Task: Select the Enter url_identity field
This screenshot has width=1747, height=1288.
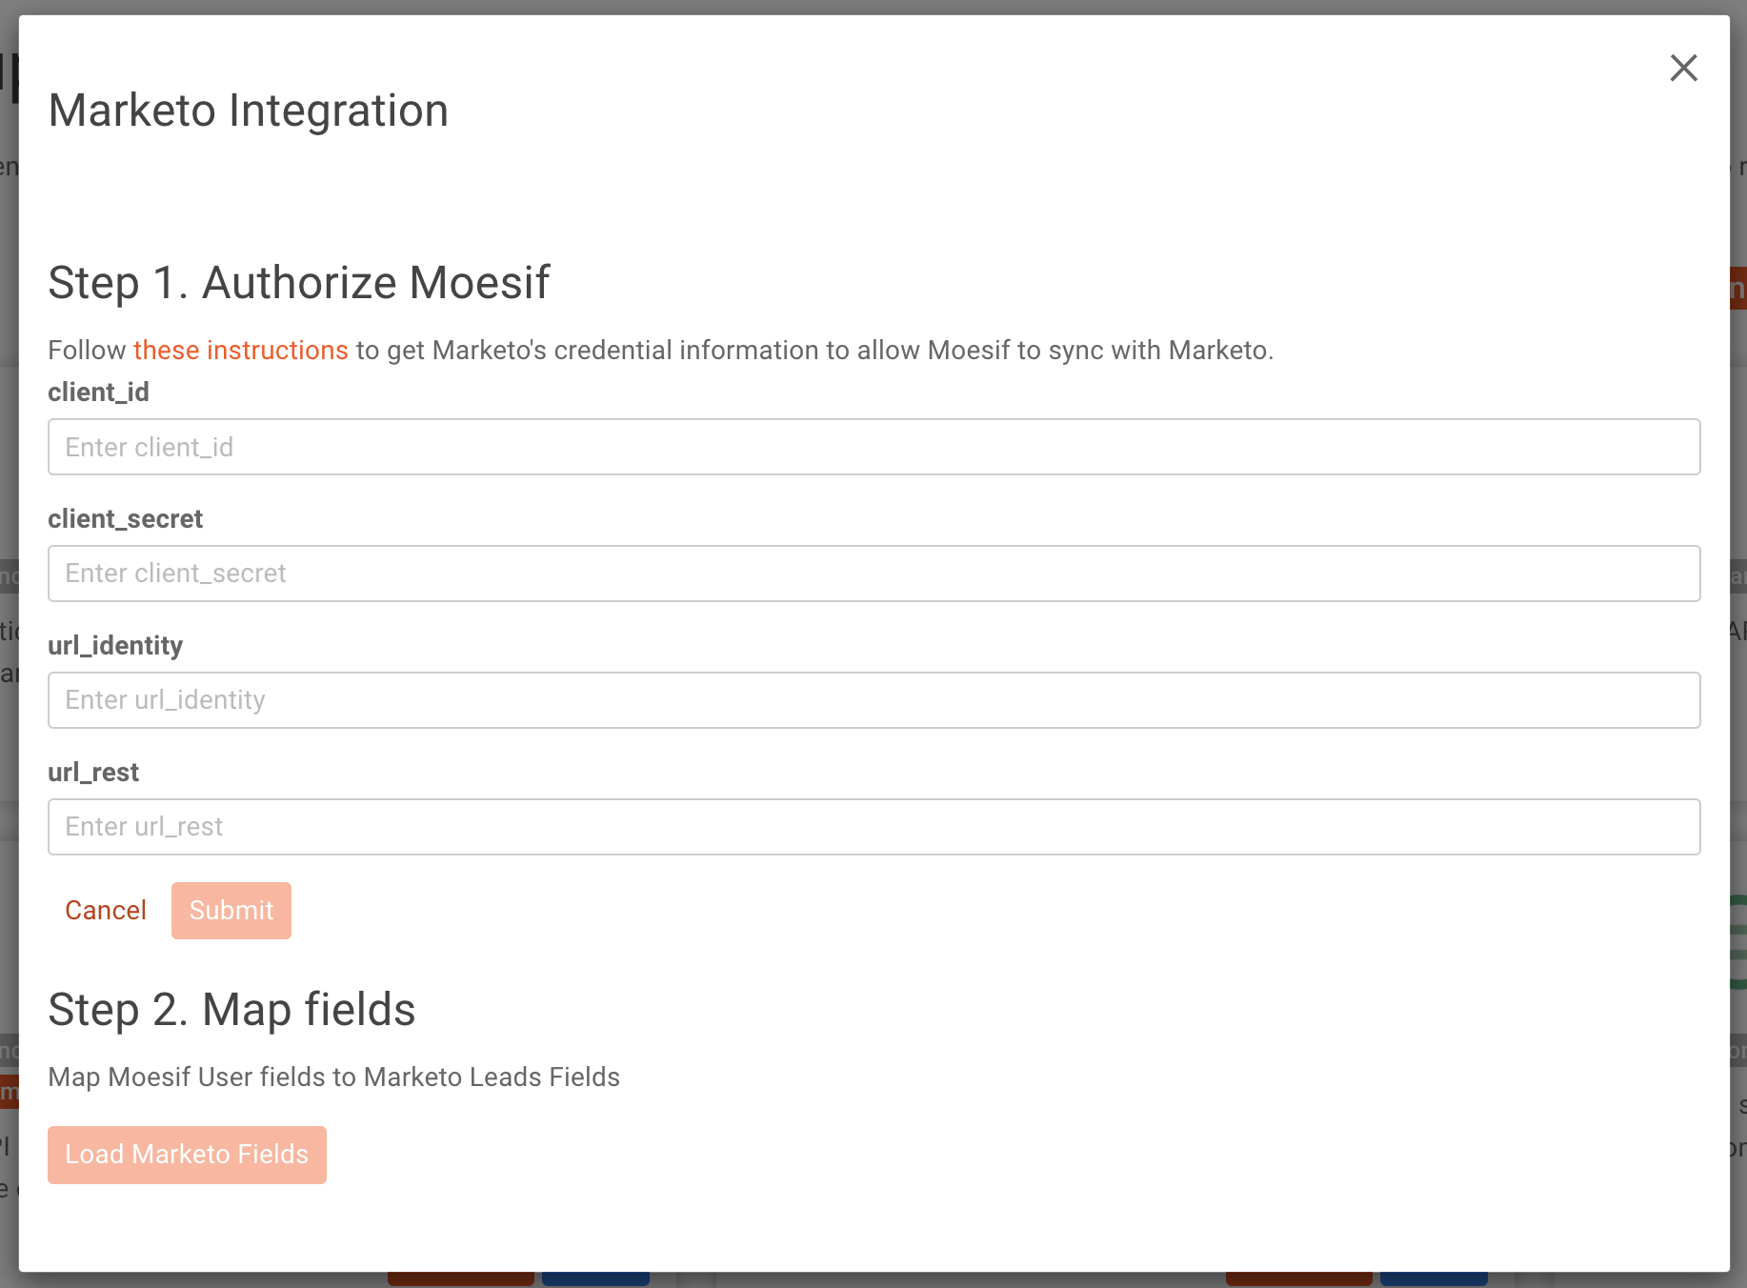Action: click(873, 700)
